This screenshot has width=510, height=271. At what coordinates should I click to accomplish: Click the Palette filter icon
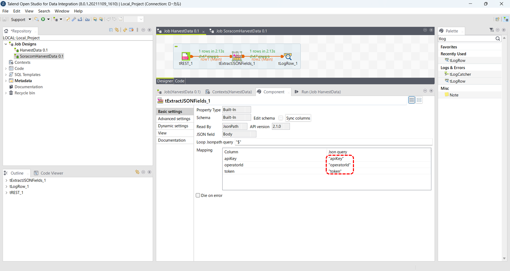(x=491, y=30)
